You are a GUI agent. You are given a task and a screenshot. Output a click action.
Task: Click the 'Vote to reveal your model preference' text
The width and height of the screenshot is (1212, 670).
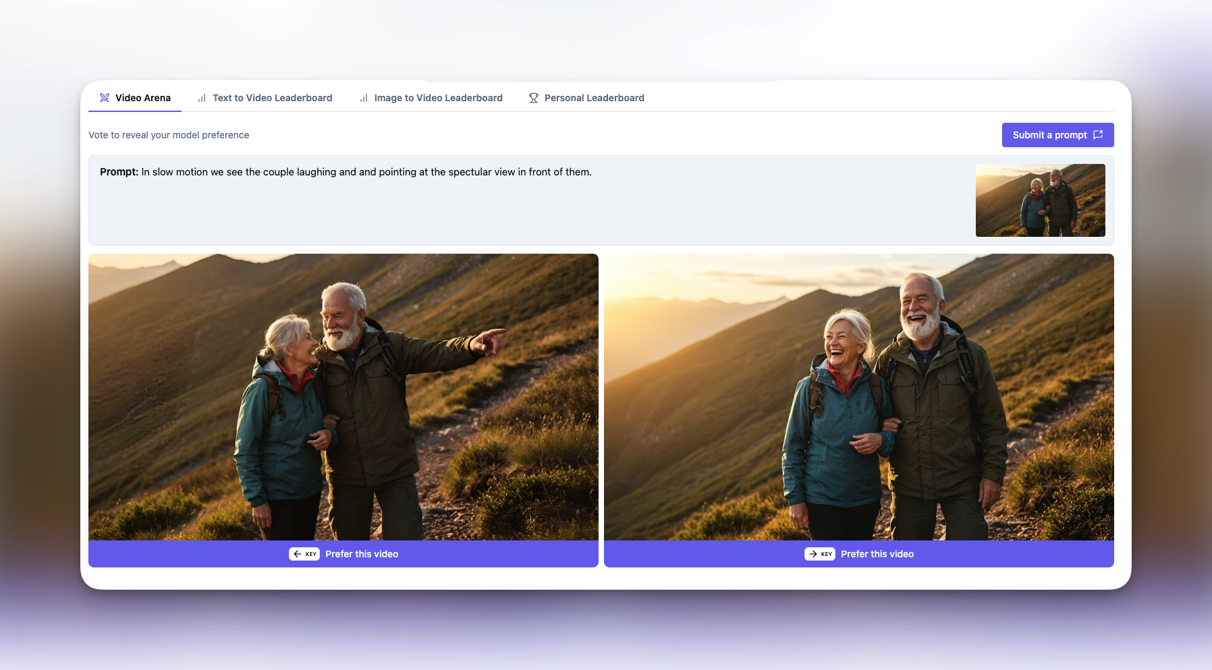[x=169, y=135]
